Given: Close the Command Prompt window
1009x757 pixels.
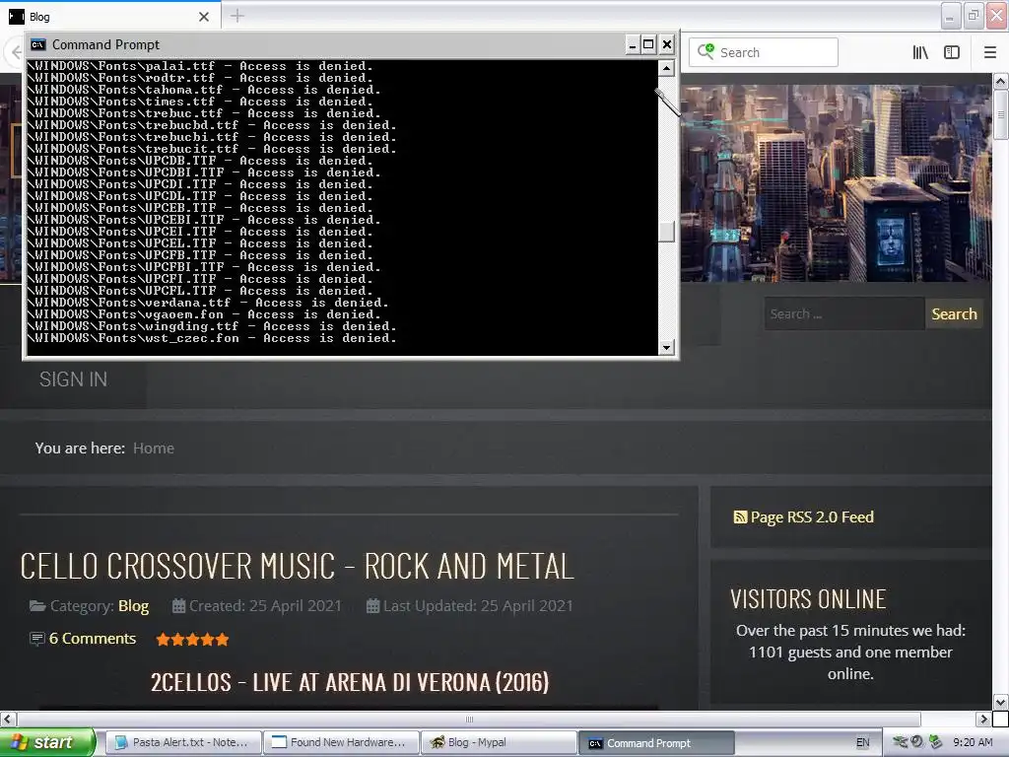Looking at the screenshot, I should pyautogui.click(x=667, y=44).
